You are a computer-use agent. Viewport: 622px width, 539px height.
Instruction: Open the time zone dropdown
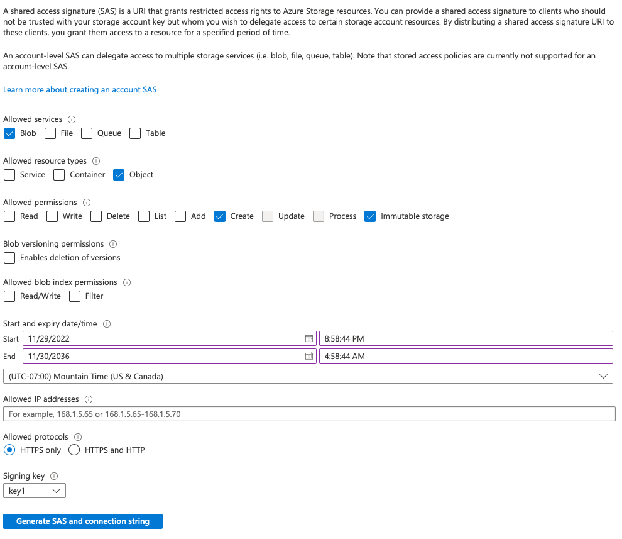click(x=308, y=376)
